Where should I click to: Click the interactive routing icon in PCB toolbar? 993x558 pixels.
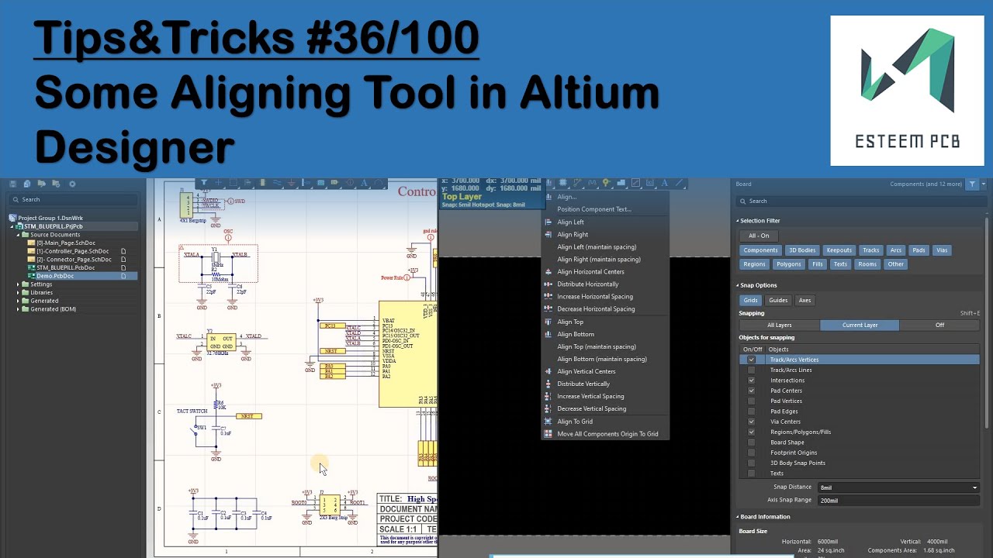577,183
